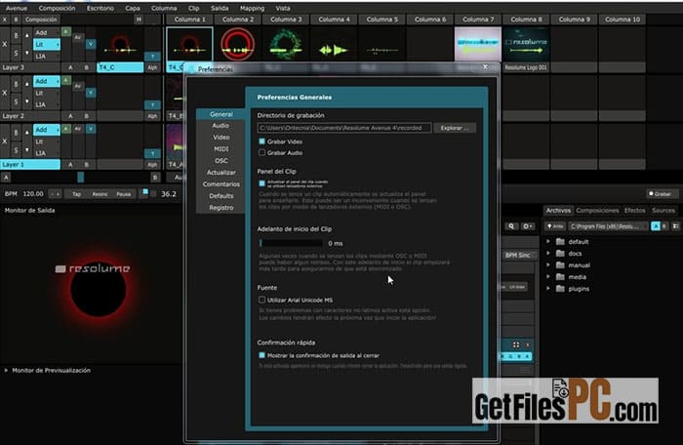Clear Layer 2 with its X button

tap(5, 93)
